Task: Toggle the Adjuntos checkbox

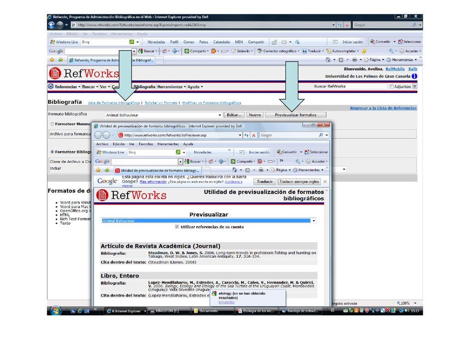Action: point(392,86)
